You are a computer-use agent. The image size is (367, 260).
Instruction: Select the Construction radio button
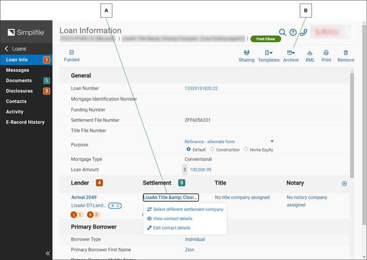coord(212,149)
